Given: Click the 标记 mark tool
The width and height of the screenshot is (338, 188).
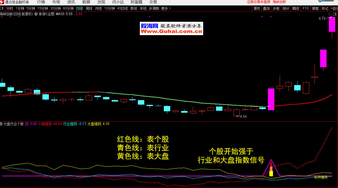Looking at the screenshot, I should (x=325, y=8).
